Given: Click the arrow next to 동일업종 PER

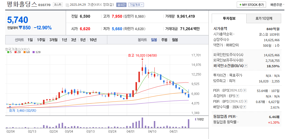Looking at the screenshot, I should (x=237, y=117).
